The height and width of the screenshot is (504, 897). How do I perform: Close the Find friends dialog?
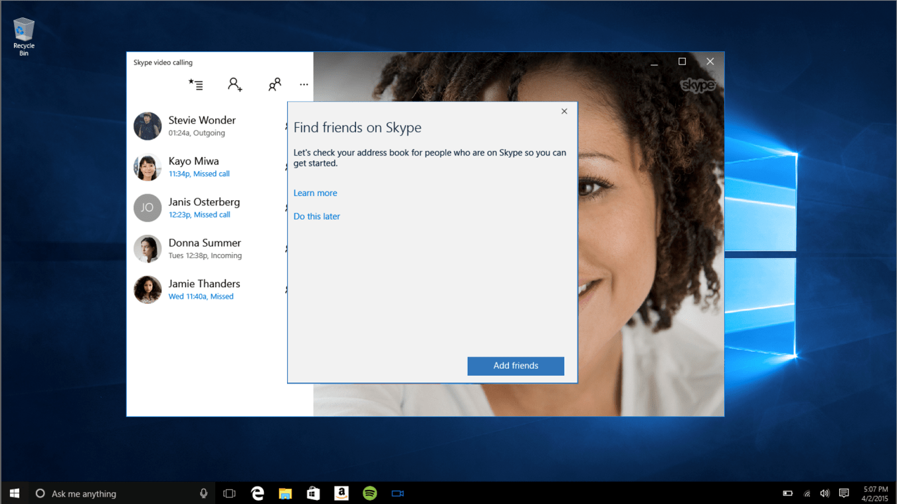(x=564, y=111)
